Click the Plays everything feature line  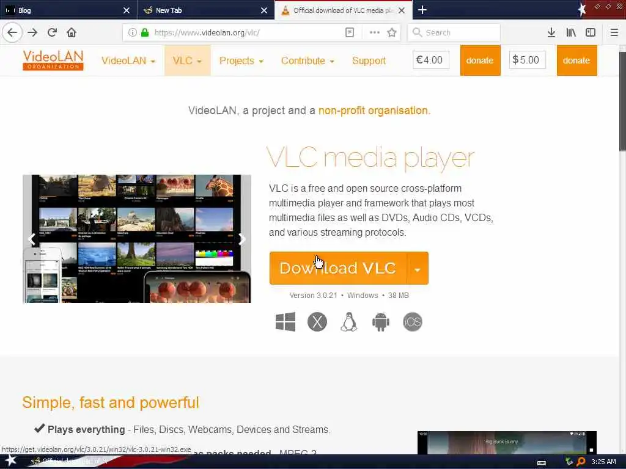tap(183, 429)
